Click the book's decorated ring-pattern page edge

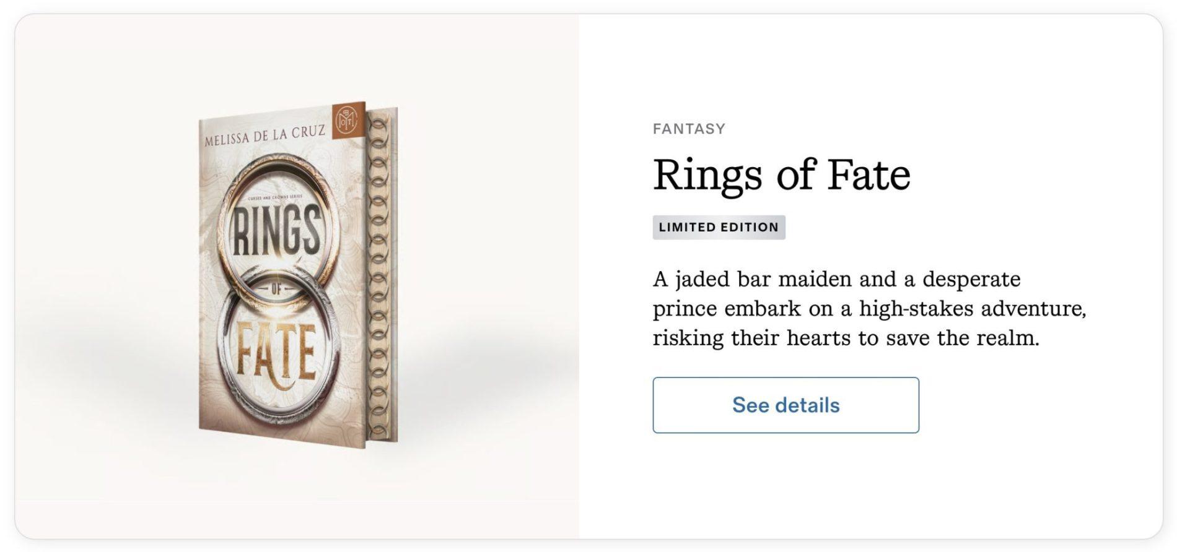click(380, 272)
